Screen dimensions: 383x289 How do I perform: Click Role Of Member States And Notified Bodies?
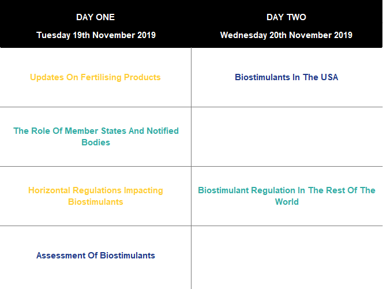click(x=96, y=137)
